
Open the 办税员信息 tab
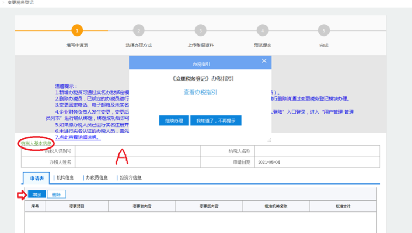coord(97,178)
